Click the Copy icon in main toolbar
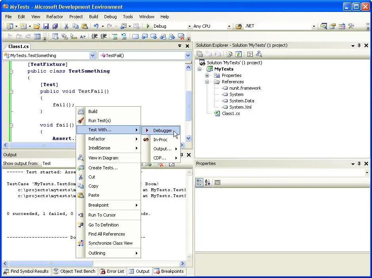The height and width of the screenshot is (278, 372). coord(75,26)
